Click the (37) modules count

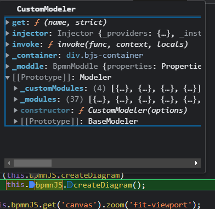coord(75,100)
